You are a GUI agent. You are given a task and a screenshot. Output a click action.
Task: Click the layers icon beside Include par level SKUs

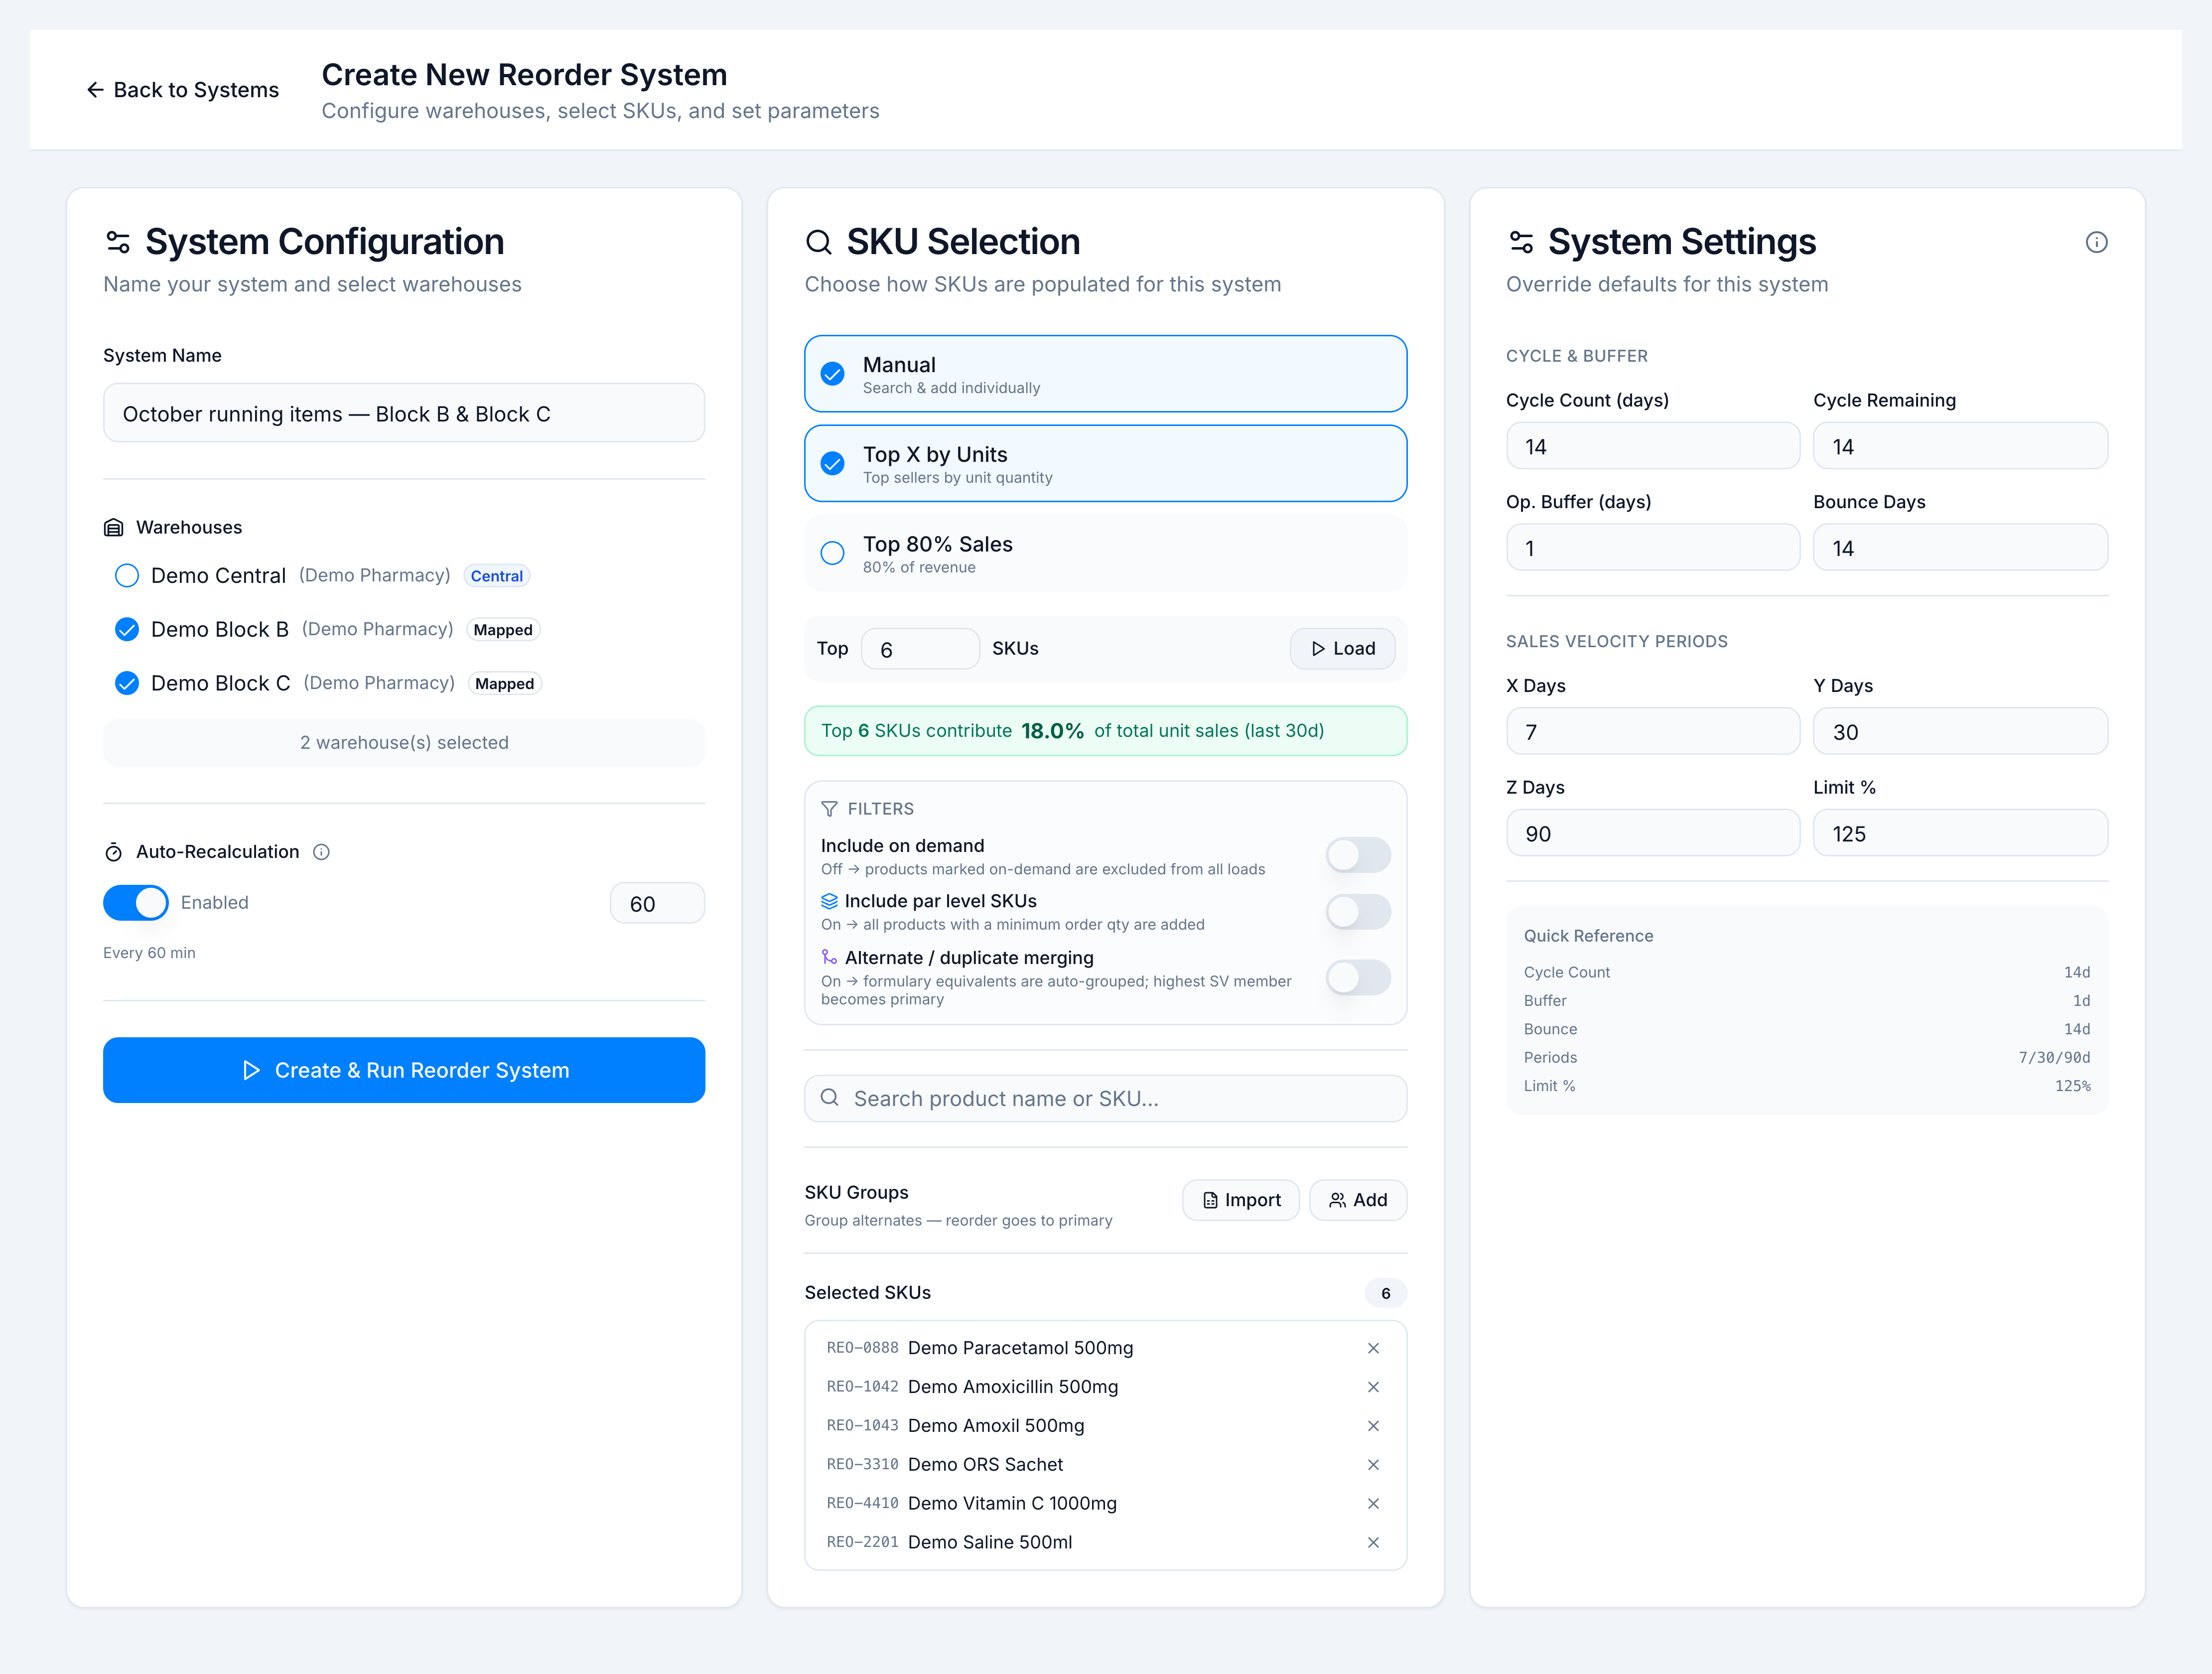point(829,901)
